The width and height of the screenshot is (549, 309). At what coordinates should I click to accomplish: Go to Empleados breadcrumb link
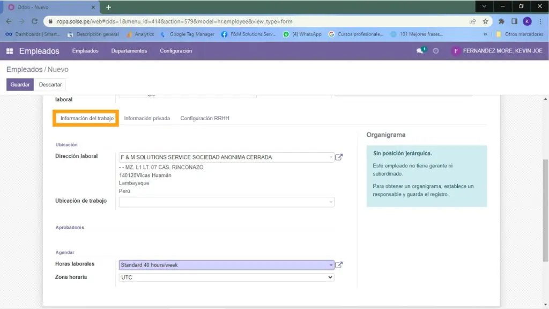[x=24, y=70]
